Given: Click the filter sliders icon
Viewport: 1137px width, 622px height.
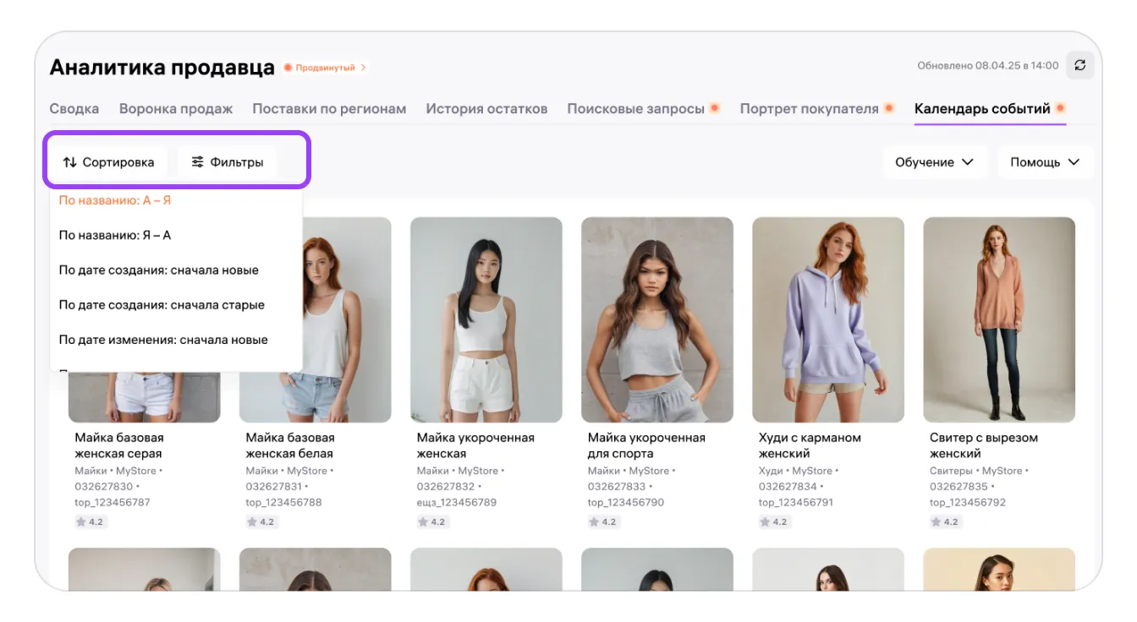Looking at the screenshot, I should (x=198, y=162).
